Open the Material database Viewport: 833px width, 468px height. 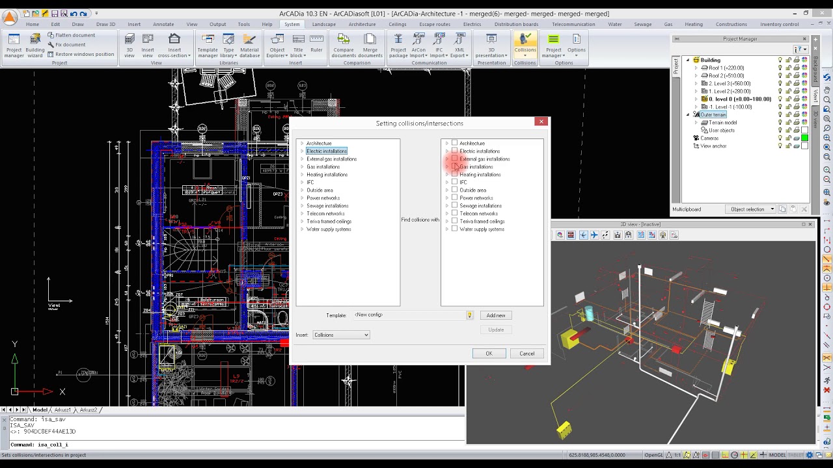coord(249,45)
